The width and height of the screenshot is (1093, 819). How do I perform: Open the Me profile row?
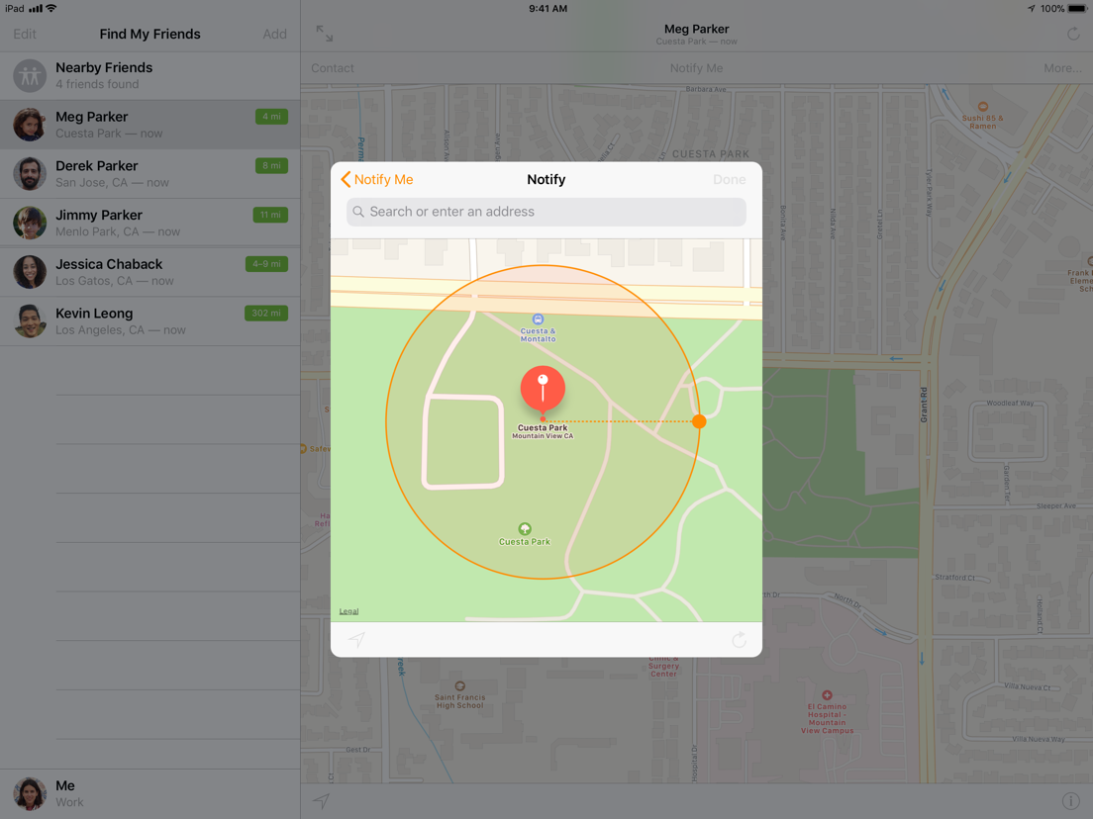(x=149, y=794)
